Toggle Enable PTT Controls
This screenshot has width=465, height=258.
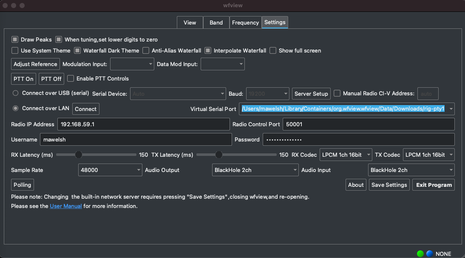point(71,78)
